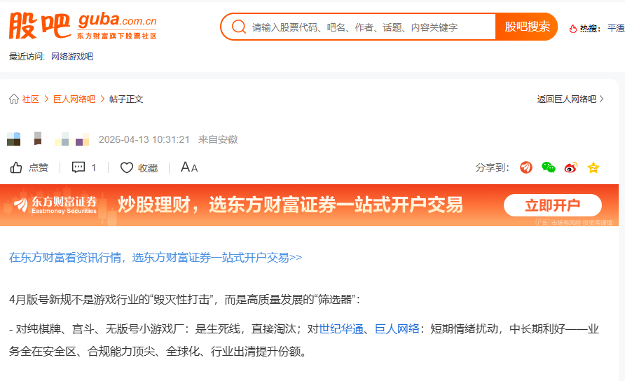
Task: Click the post line beginning 4月版号新规不是游戏行业的
Action: (x=185, y=299)
